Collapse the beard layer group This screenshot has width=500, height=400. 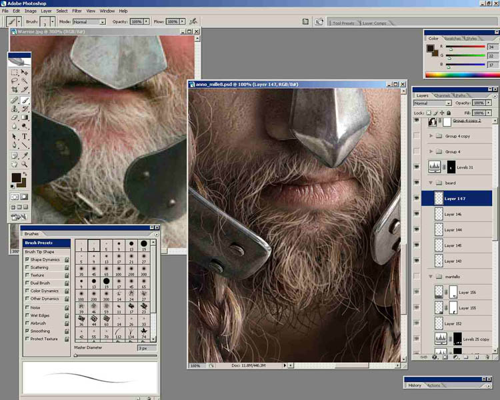[431, 183]
